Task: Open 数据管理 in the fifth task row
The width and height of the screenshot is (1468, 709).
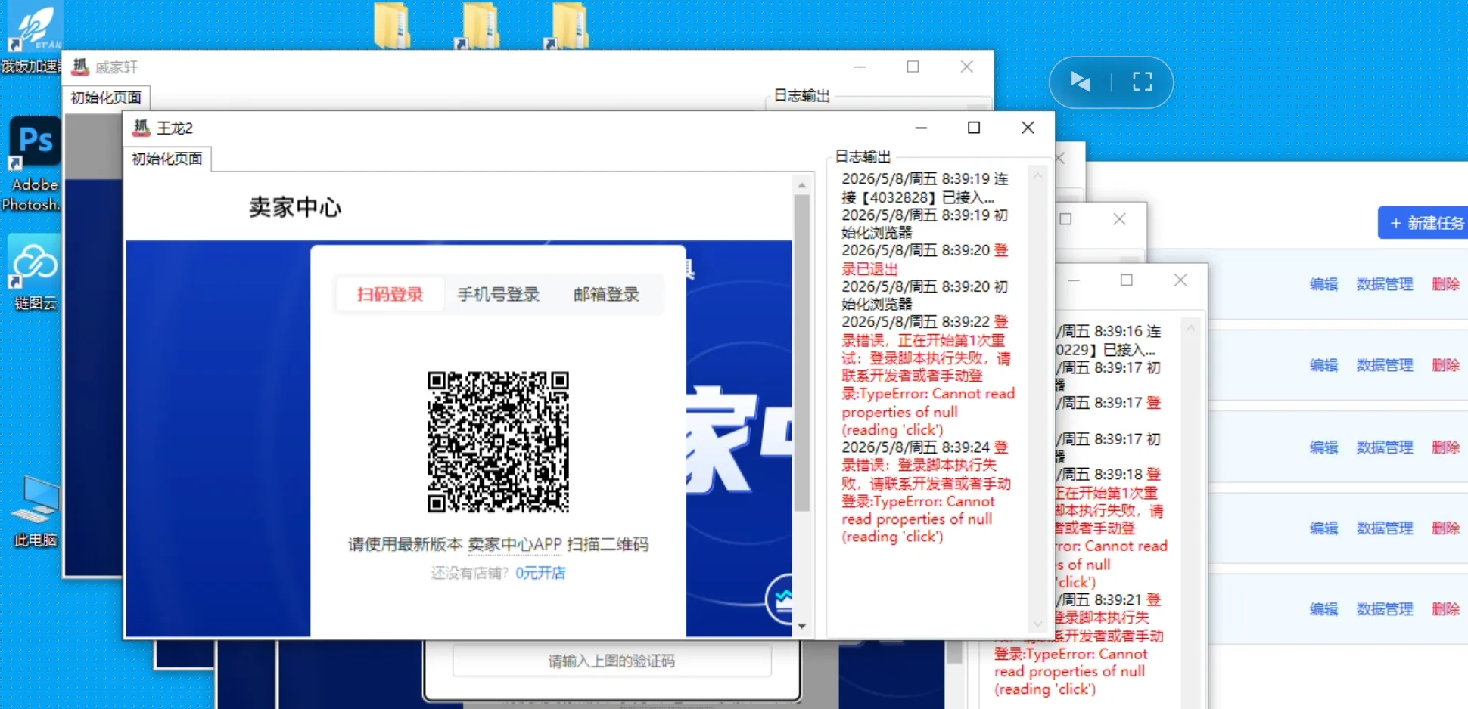Action: (x=1384, y=608)
